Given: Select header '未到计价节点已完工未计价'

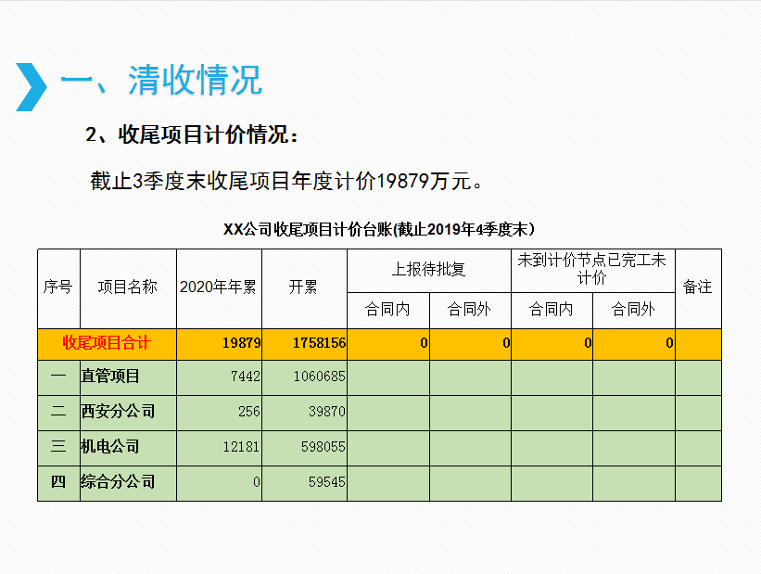Looking at the screenshot, I should (x=593, y=271).
